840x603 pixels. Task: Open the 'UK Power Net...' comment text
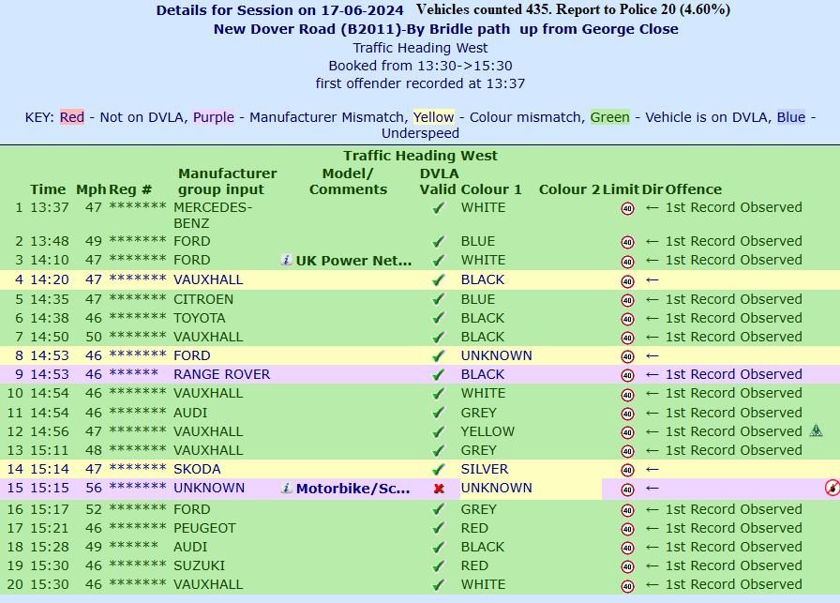click(353, 261)
